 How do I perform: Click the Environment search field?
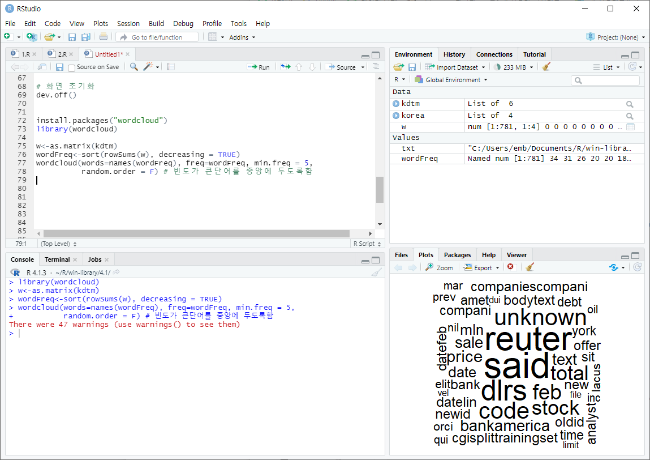(605, 80)
